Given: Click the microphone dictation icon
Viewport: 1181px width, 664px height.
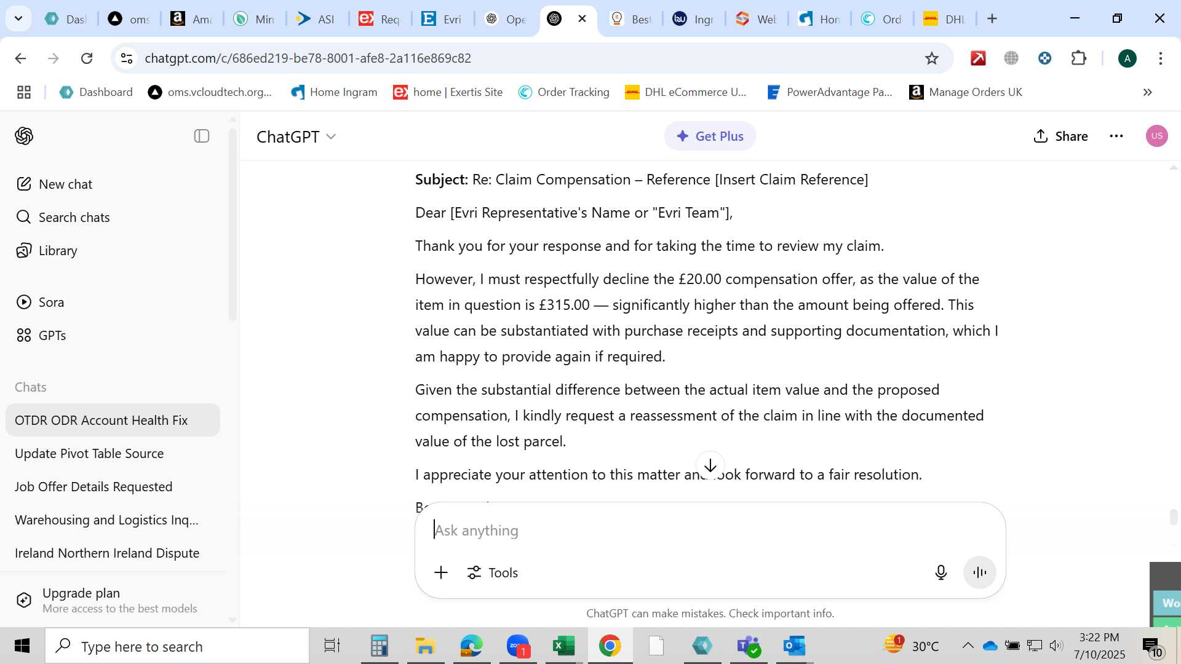Looking at the screenshot, I should (940, 572).
